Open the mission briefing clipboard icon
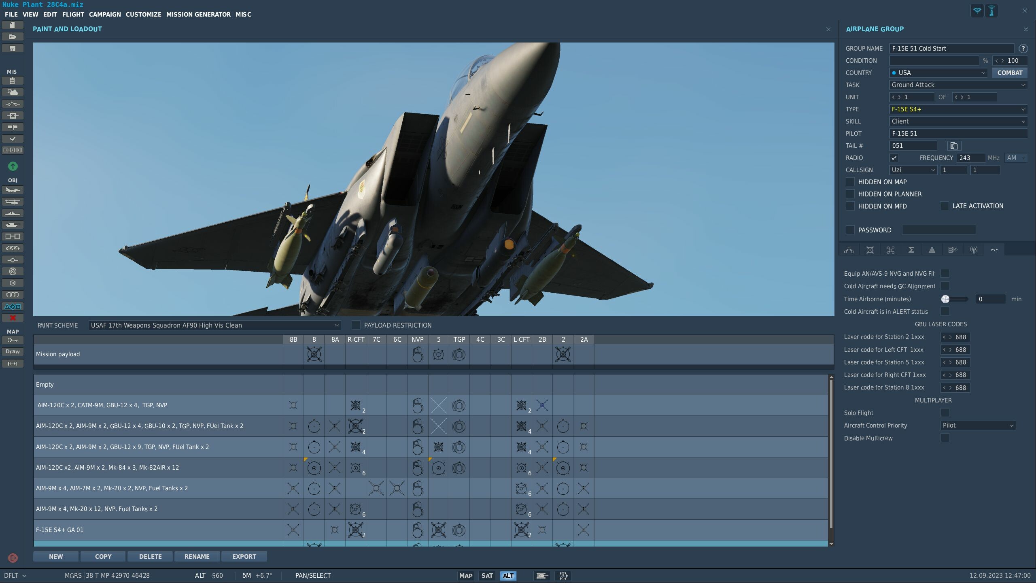Screen dimensions: 1036x583 point(13,81)
